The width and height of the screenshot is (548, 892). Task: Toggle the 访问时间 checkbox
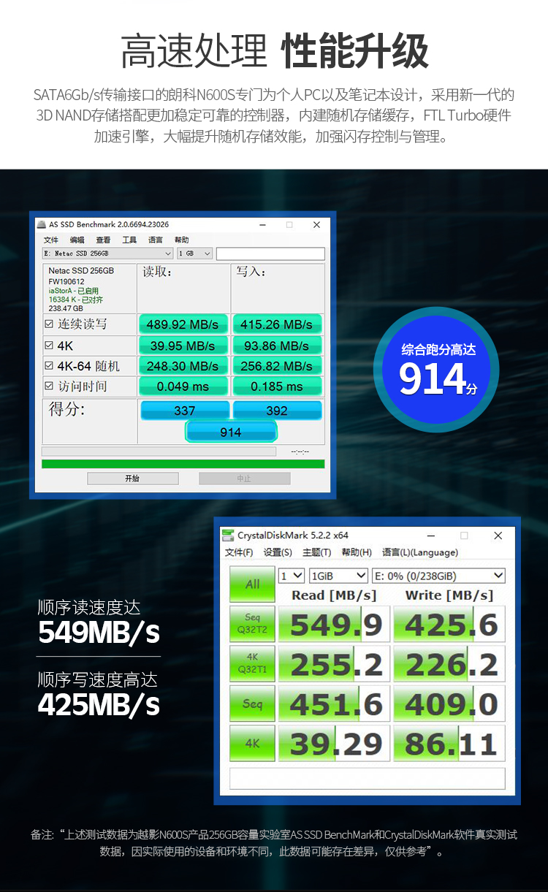coord(49,386)
